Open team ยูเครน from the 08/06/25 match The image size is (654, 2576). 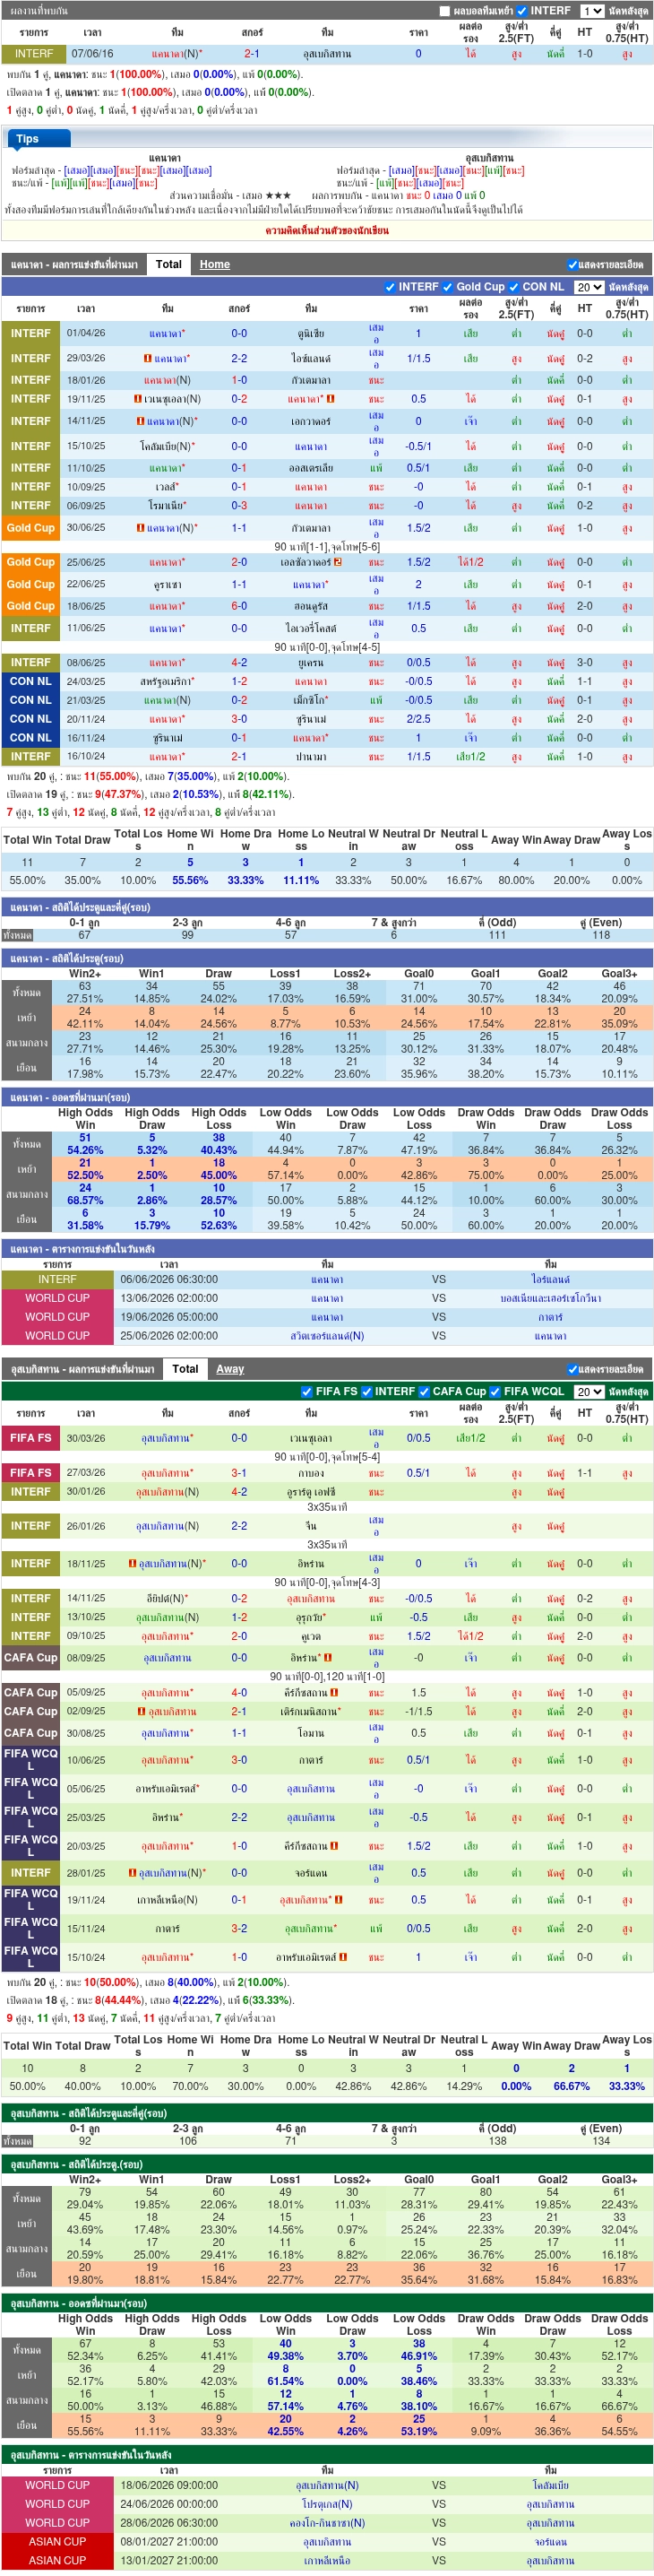click(x=311, y=663)
